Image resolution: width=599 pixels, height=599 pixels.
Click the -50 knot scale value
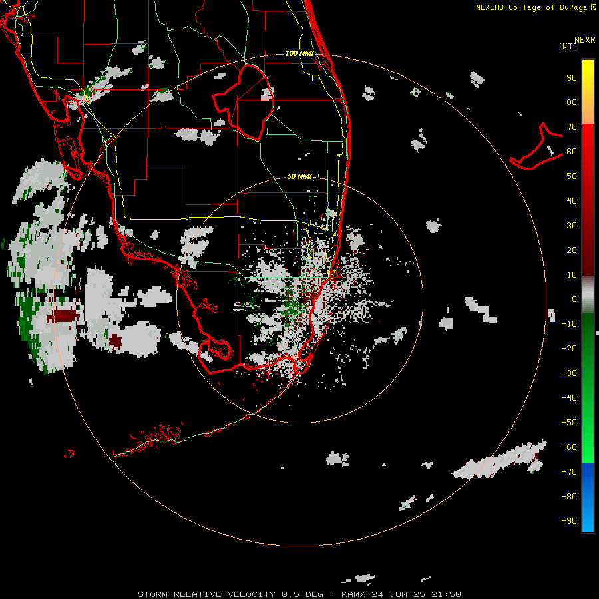pyautogui.click(x=569, y=423)
